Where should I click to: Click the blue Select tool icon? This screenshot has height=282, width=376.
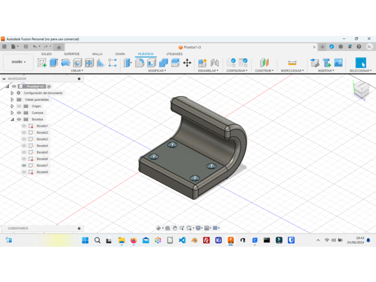pos(360,63)
